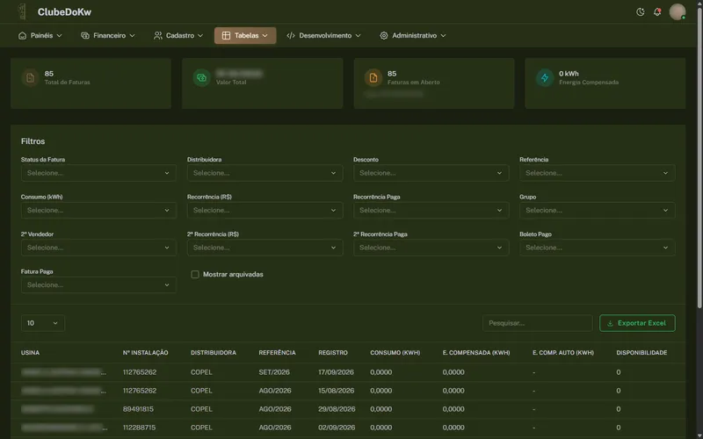Change rows-per-page selector showing 10
This screenshot has width=703, height=439.
(x=42, y=323)
